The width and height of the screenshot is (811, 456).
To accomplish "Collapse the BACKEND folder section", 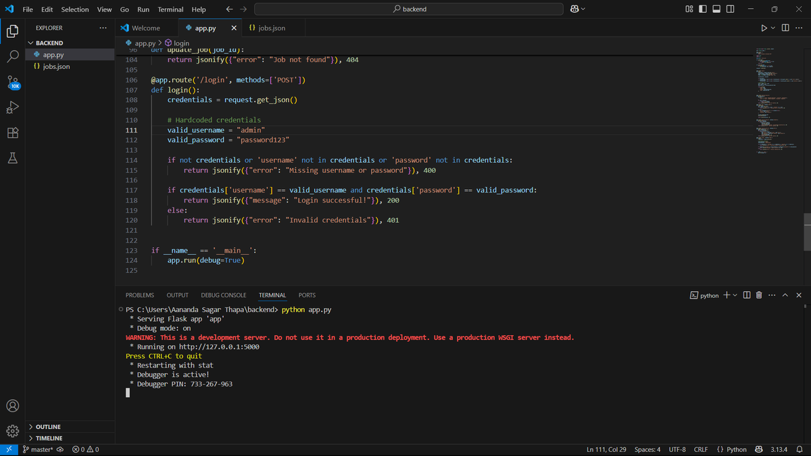I will [x=49, y=43].
